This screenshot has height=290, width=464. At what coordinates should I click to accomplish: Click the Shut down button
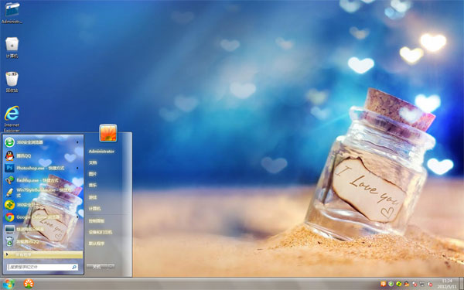tap(97, 267)
